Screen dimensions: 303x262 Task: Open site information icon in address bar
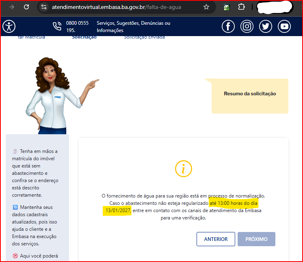[x=44, y=7]
